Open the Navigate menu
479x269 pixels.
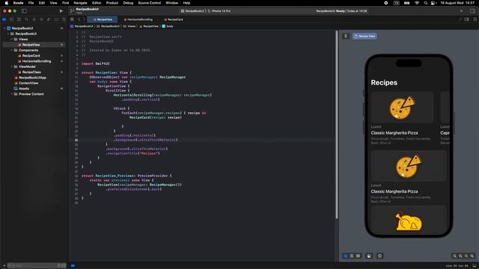(80, 3)
